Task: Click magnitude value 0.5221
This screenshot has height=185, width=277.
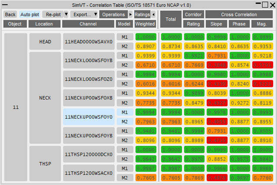Action: pos(263,84)
